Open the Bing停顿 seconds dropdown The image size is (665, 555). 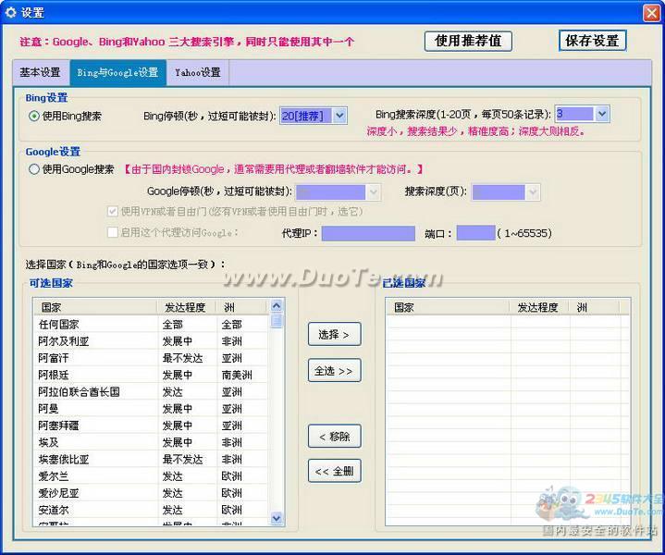click(x=339, y=116)
